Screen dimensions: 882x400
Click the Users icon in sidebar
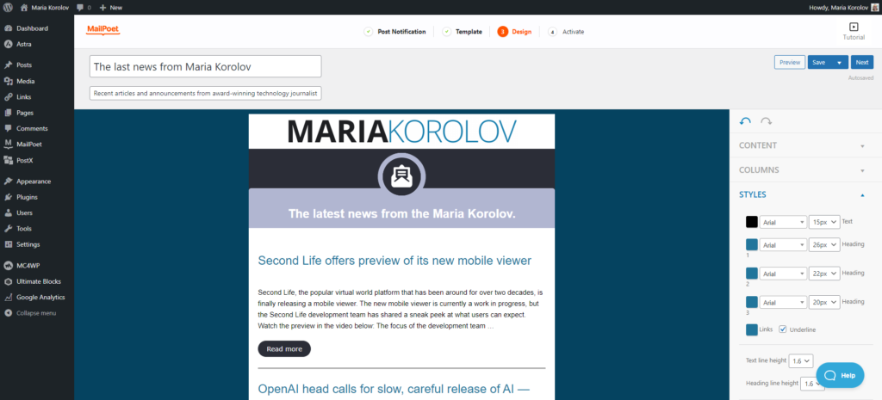pyautogui.click(x=9, y=213)
